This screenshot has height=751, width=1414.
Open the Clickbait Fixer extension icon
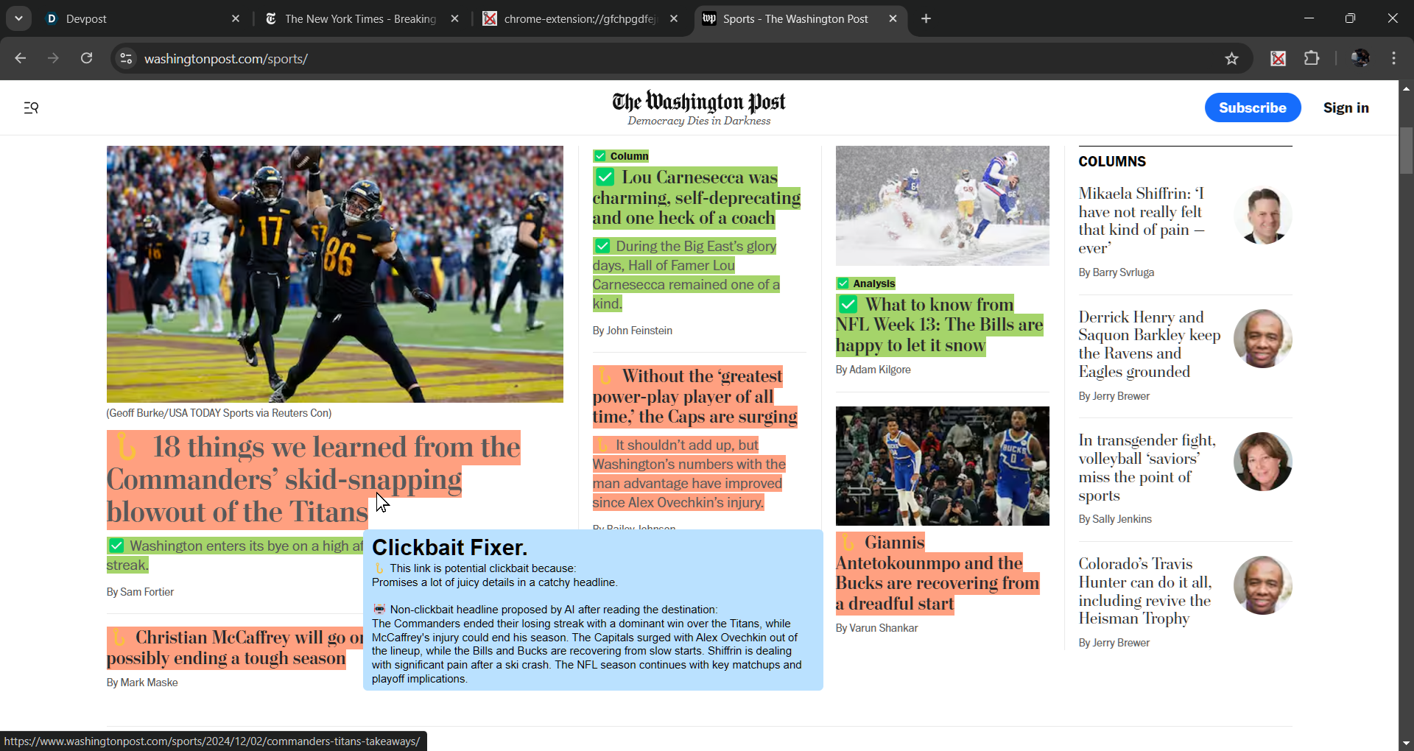[x=1278, y=58]
